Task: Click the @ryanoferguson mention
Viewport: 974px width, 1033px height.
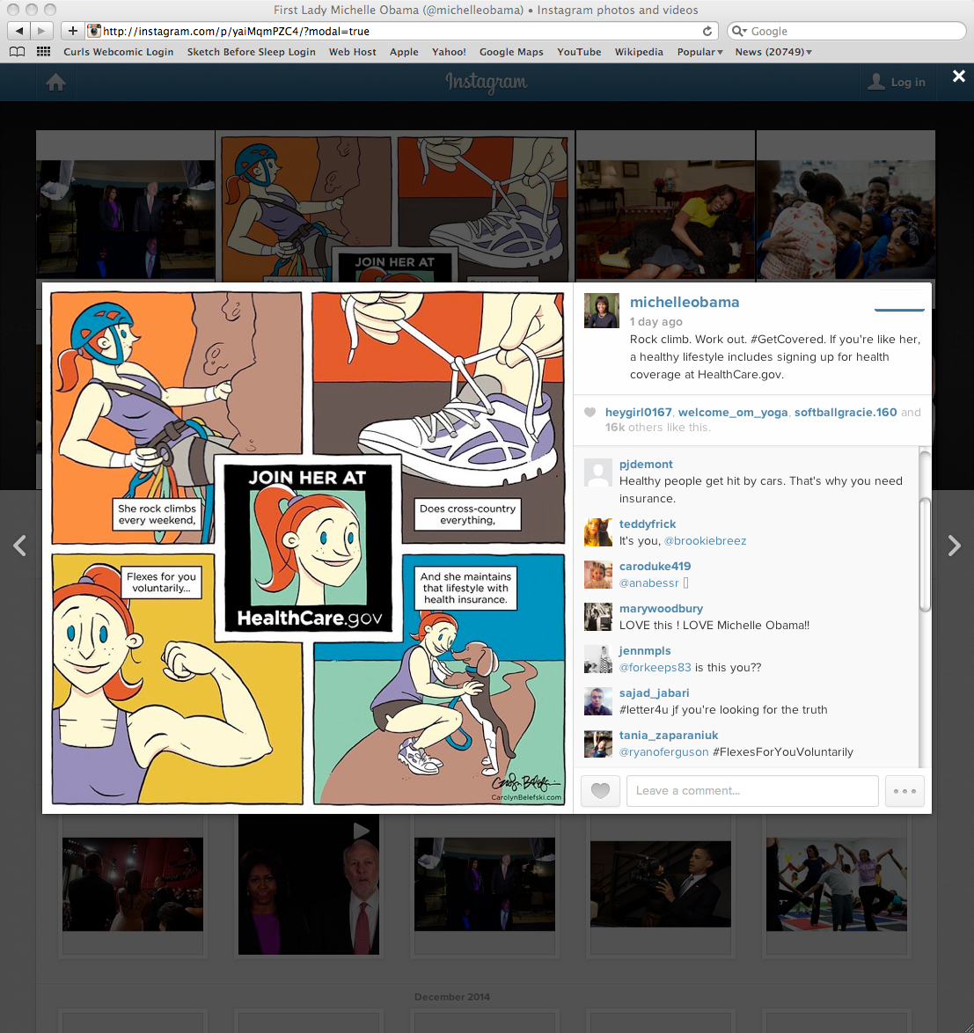Action: [x=663, y=751]
